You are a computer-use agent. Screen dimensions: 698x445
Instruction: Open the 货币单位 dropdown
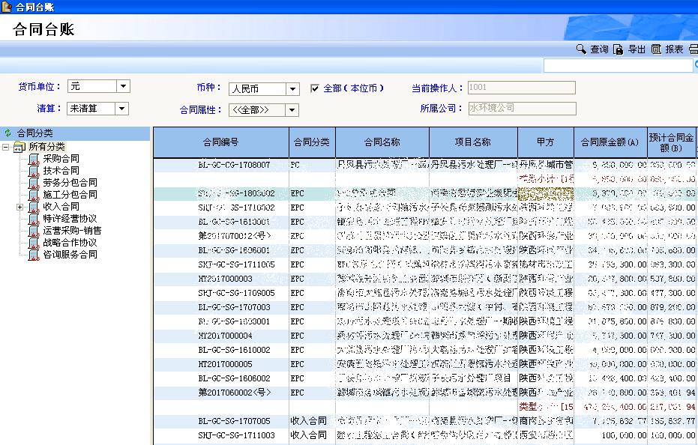pos(124,87)
